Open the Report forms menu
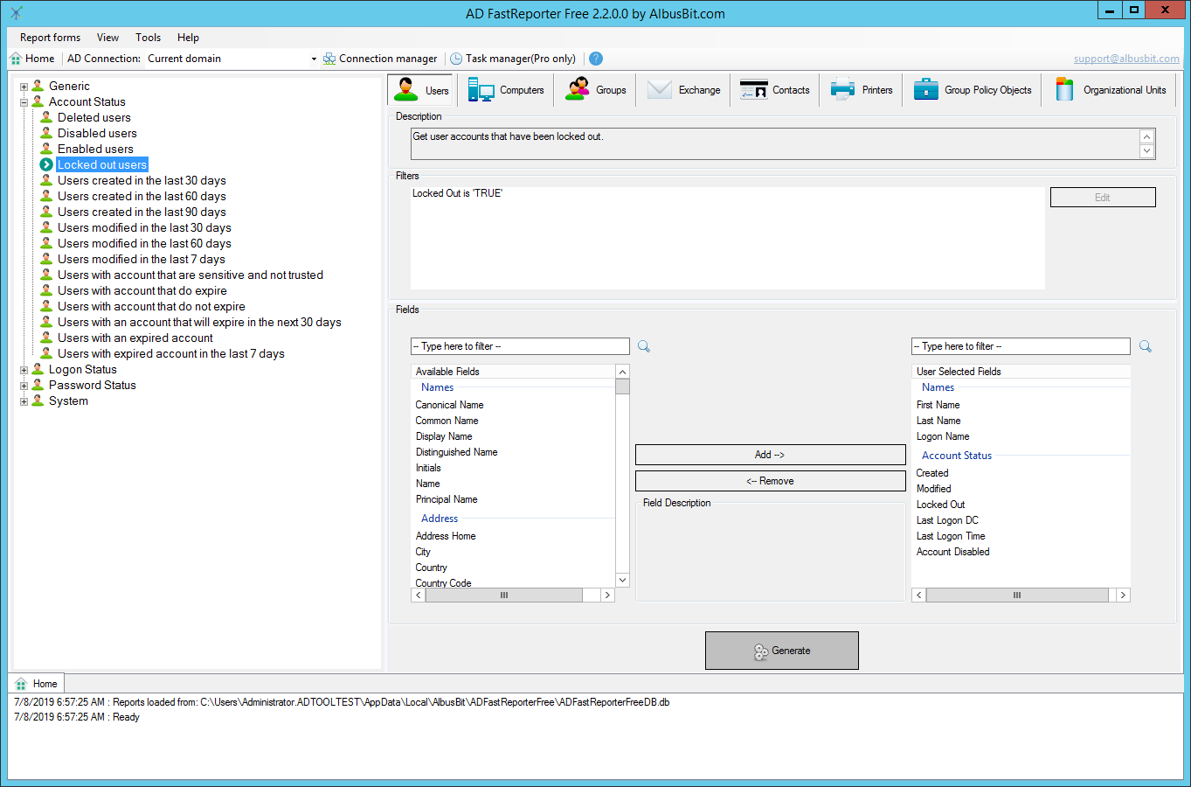 coord(50,38)
